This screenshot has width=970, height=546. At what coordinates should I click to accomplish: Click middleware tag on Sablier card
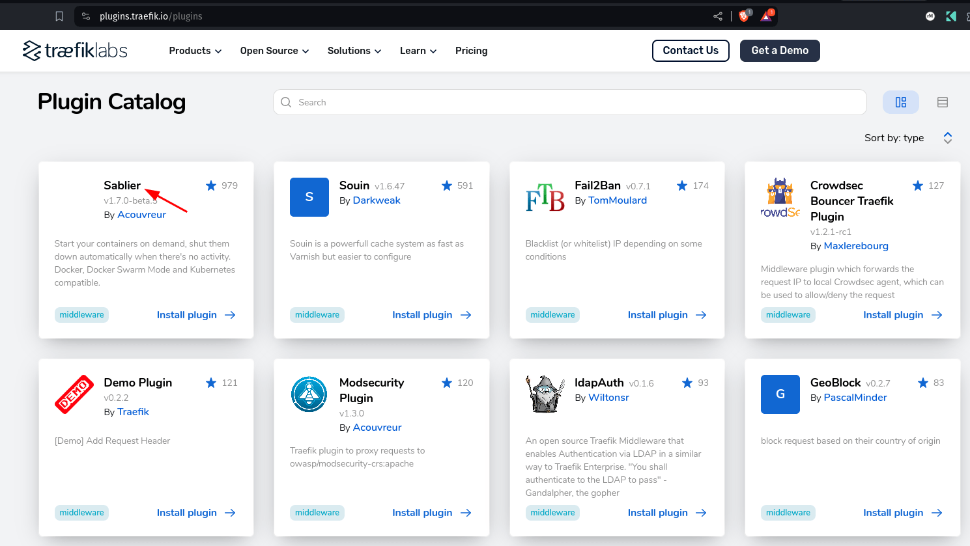81,315
